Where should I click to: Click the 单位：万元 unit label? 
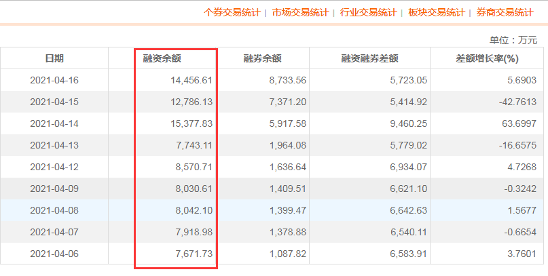point(513,40)
